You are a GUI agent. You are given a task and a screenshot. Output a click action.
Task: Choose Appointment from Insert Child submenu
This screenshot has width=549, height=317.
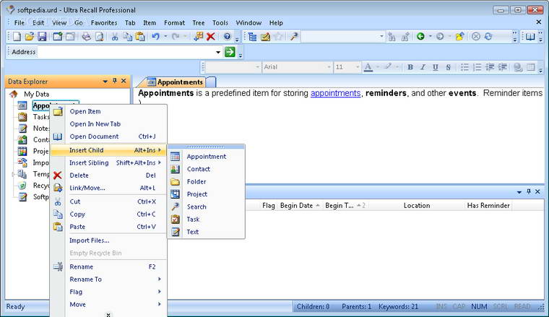click(x=206, y=157)
